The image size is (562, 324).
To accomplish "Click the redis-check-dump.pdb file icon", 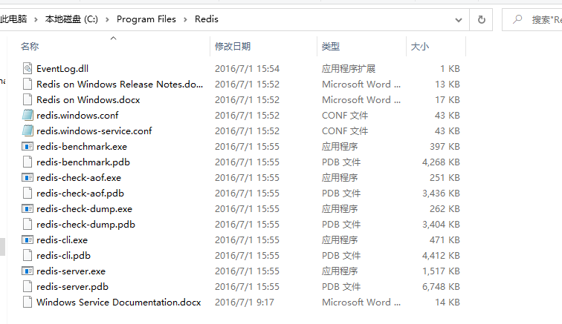I will tap(28, 224).
